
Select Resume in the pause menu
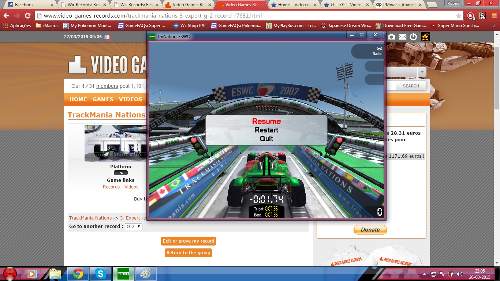266,121
